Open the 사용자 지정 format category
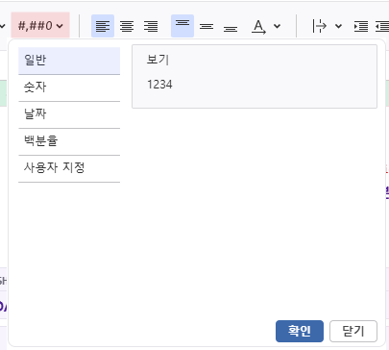 [x=69, y=168]
